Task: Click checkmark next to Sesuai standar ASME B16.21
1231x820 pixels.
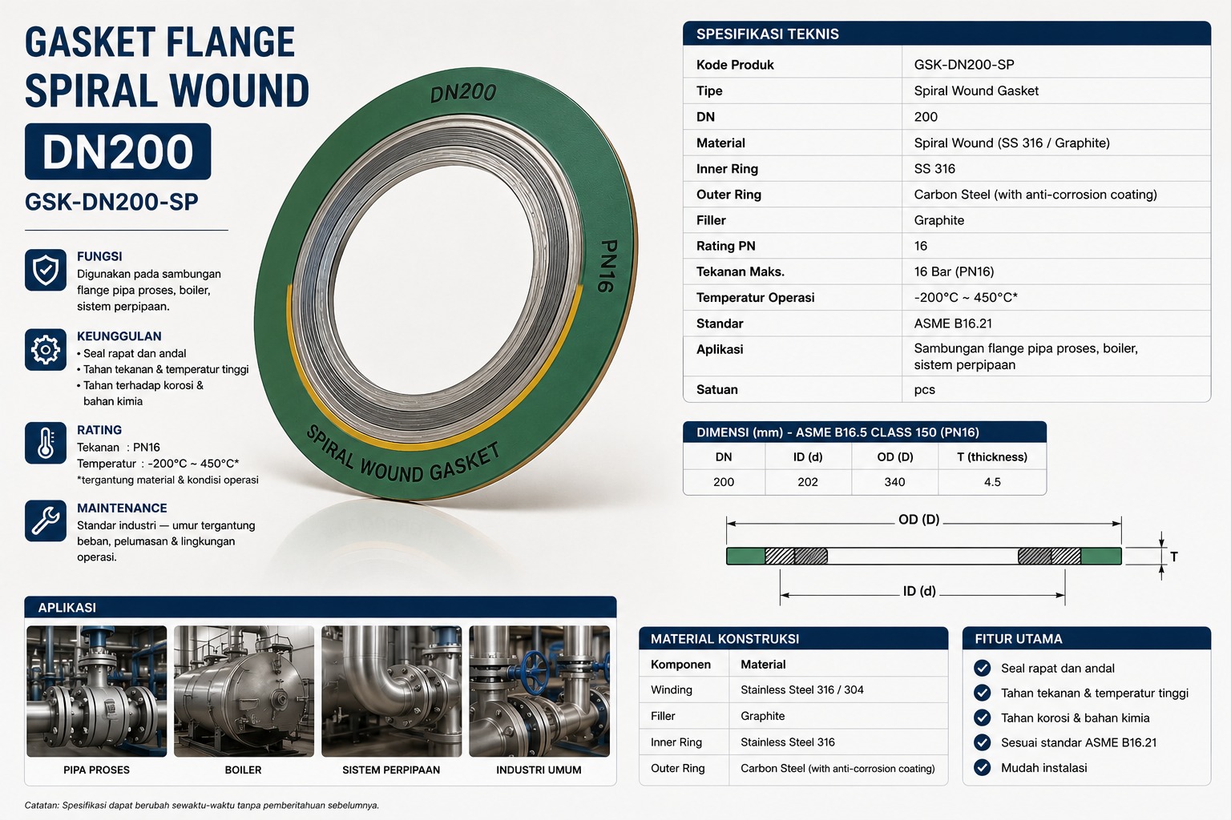Action: 982,742
